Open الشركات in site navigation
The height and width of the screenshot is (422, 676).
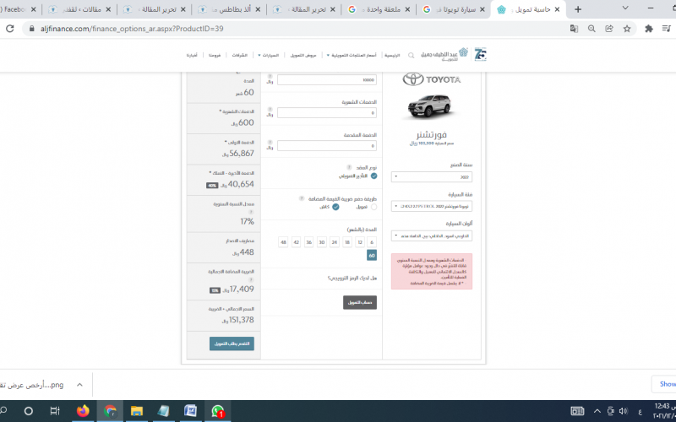(239, 55)
